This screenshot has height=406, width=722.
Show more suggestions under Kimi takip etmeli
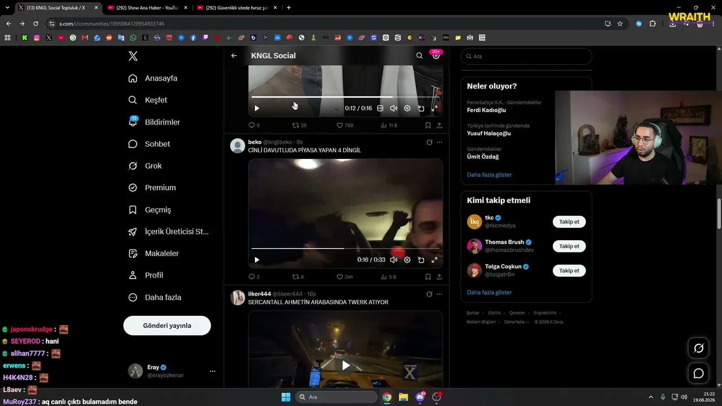pyautogui.click(x=489, y=292)
